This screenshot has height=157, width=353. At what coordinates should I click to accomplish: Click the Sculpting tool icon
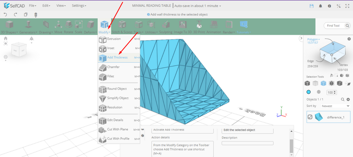[165, 26]
